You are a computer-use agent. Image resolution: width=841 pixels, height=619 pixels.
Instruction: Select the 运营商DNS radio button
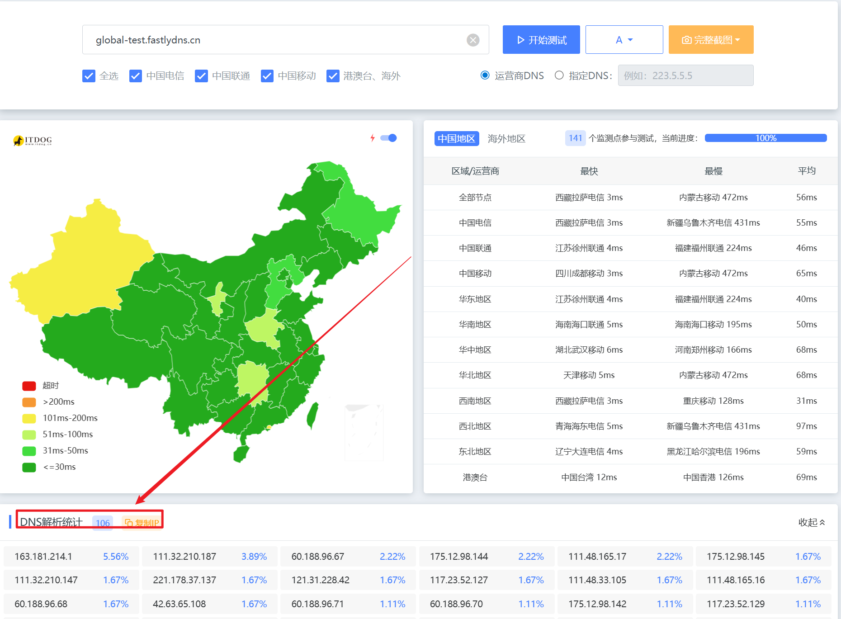click(x=485, y=75)
